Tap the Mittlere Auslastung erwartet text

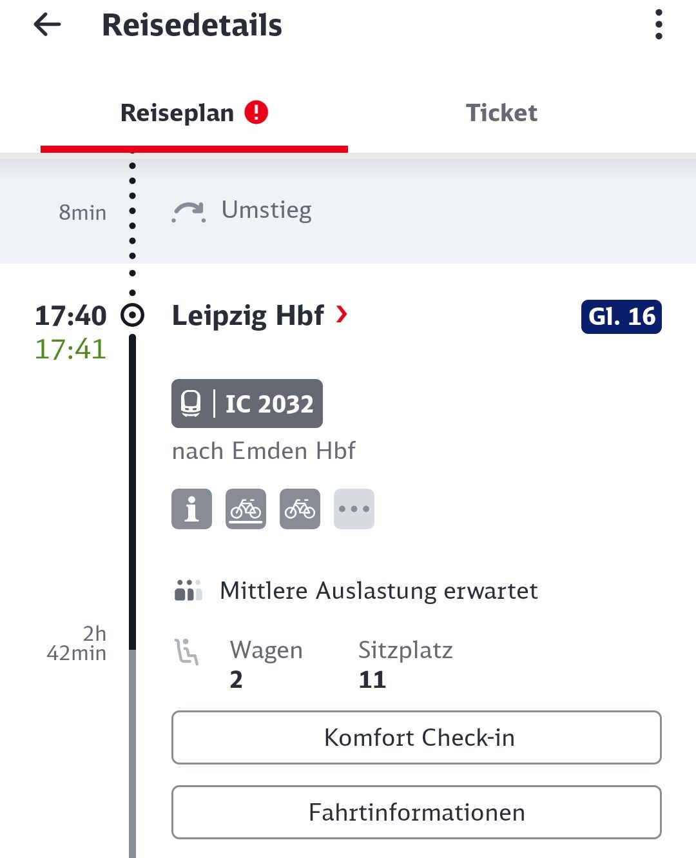tap(379, 590)
